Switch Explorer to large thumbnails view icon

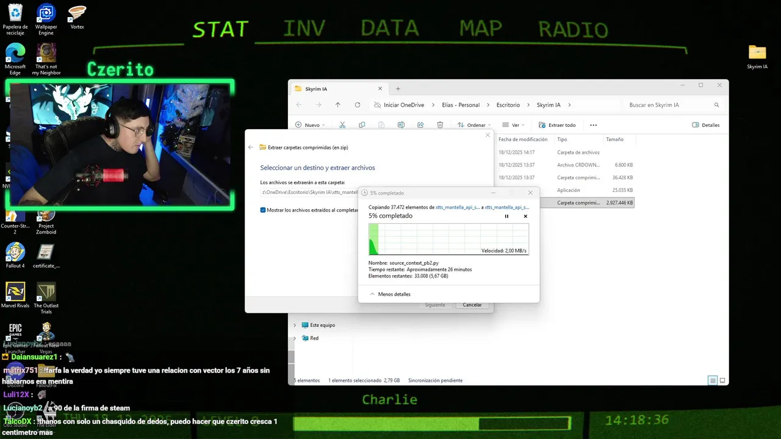(x=722, y=380)
